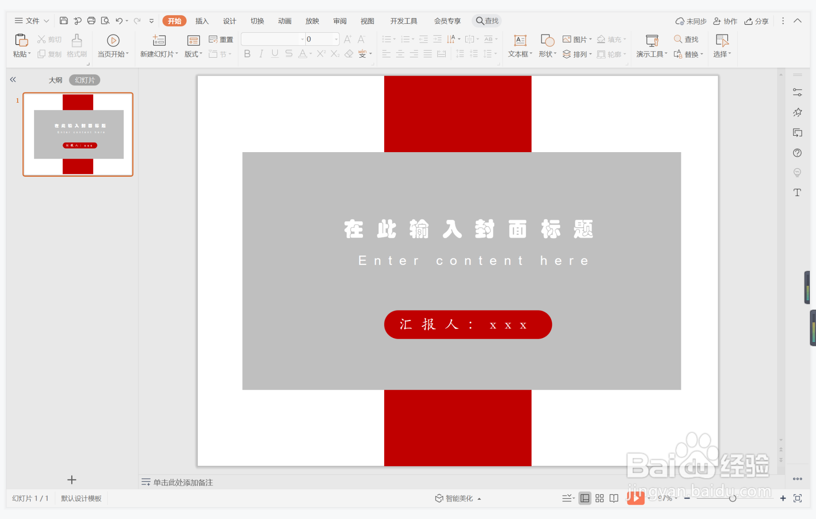Toggle bold formatting

[x=247, y=54]
